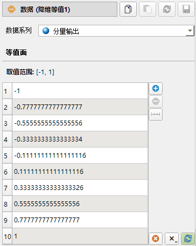196x246 pixels.
Task: Select cell -0.33333333333333334 in row 4
Action: click(x=80, y=139)
